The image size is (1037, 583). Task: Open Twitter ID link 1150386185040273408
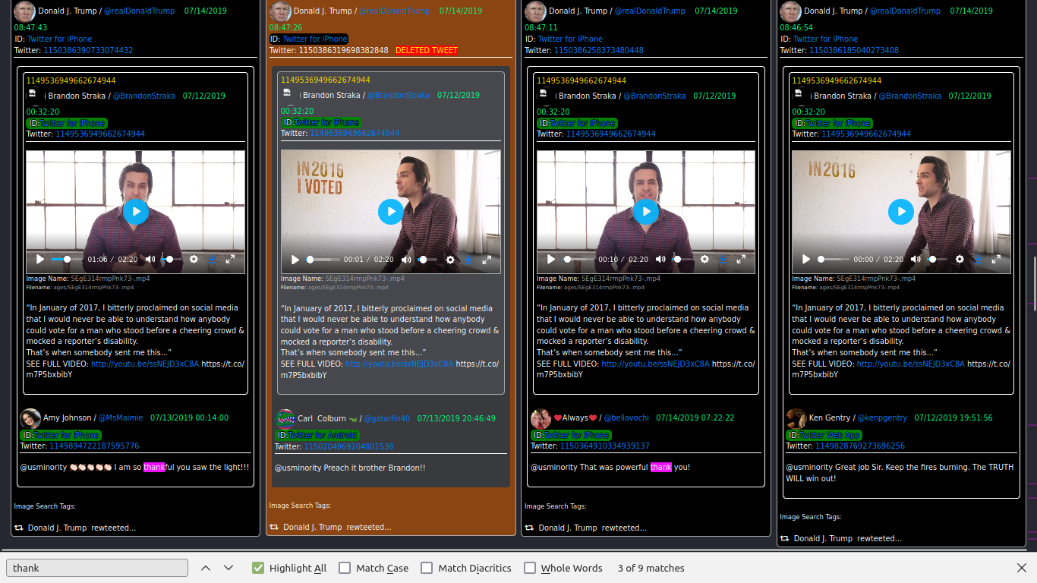(x=854, y=50)
